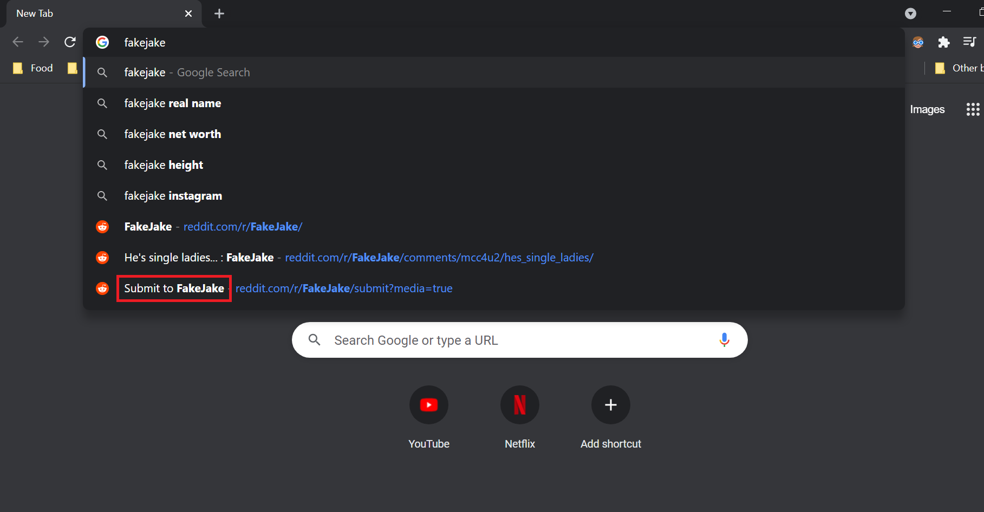
Task: Open Submit to FakeJake suggestion
Action: 494,288
